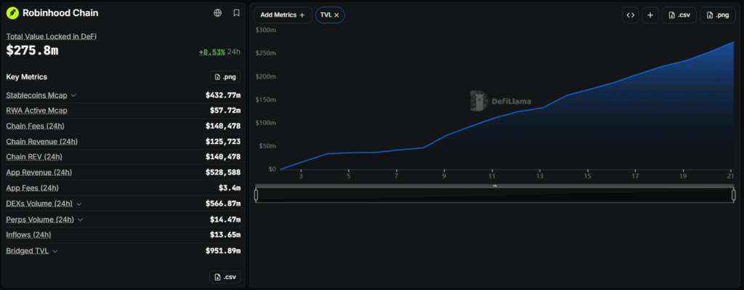Click the Robinhood Chain feather logo
Viewport: 744px width, 290px height.
pos(12,13)
